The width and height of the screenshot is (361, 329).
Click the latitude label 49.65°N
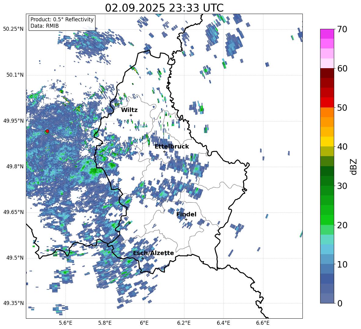tap(13, 212)
